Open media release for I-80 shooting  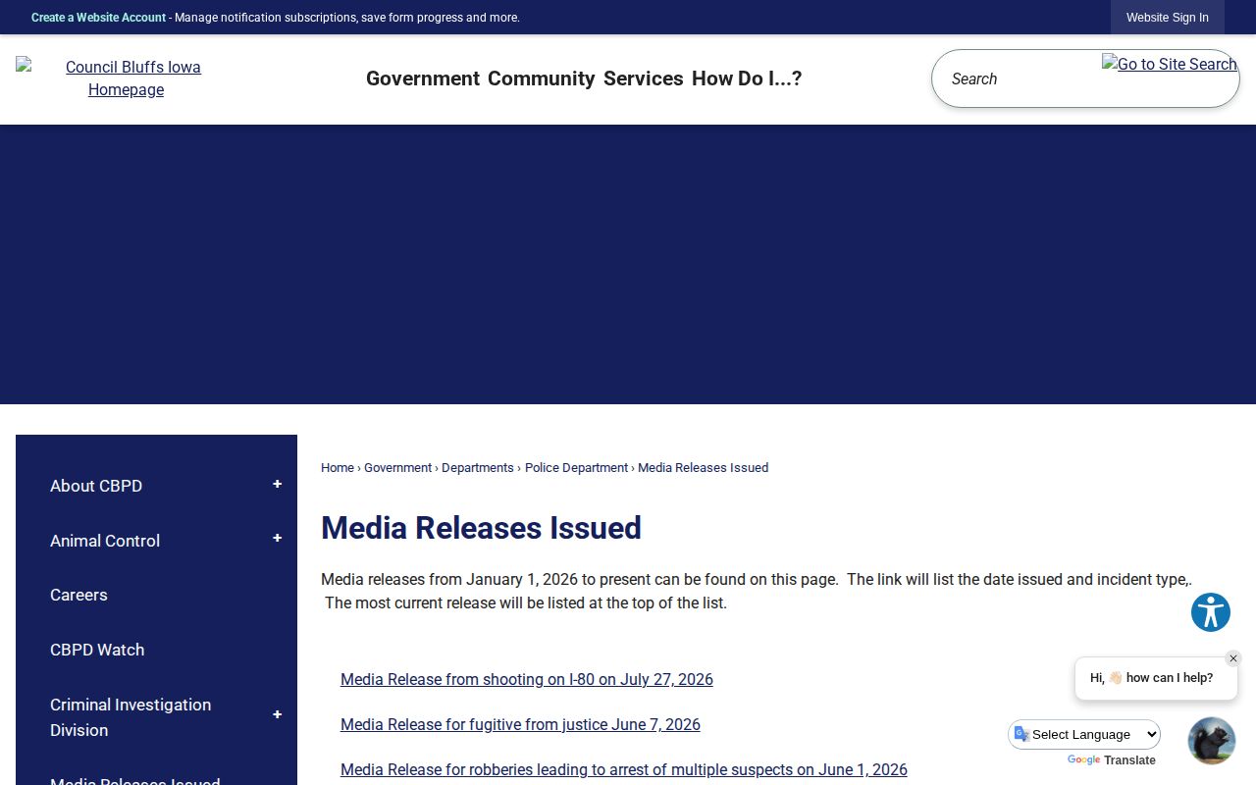527,679
